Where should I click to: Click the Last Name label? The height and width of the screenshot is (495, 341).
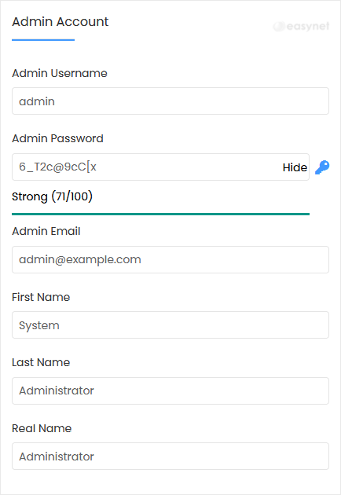tap(41, 362)
